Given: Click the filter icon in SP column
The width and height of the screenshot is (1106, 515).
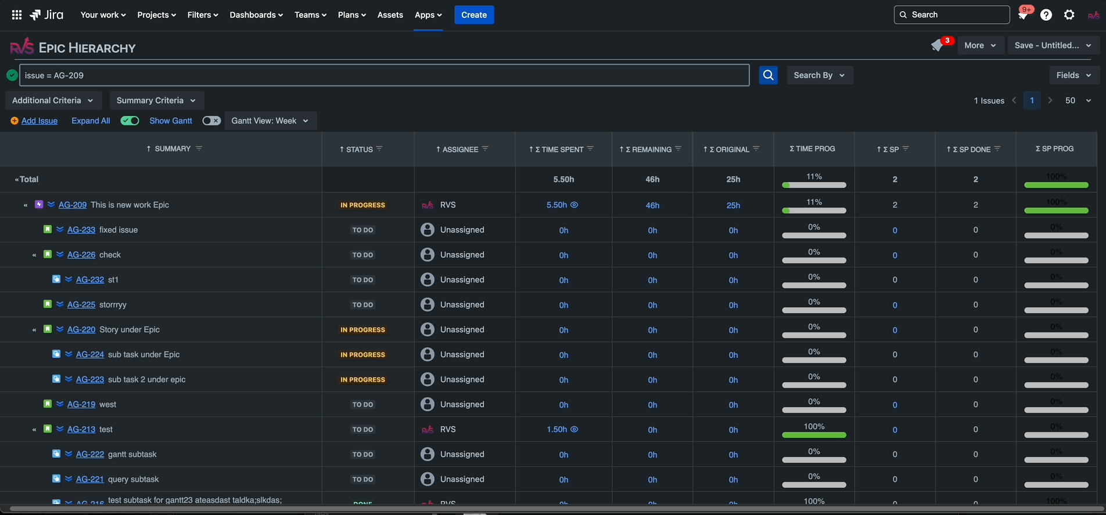Looking at the screenshot, I should click(x=906, y=149).
